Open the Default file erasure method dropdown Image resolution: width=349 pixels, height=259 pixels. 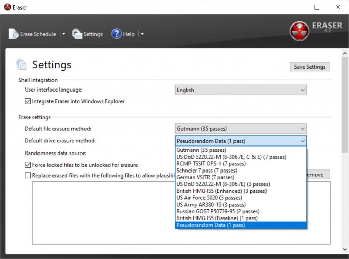click(x=240, y=129)
